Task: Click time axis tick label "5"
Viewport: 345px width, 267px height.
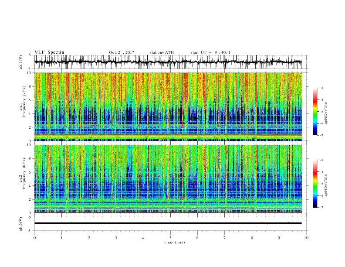Action: 170,238
